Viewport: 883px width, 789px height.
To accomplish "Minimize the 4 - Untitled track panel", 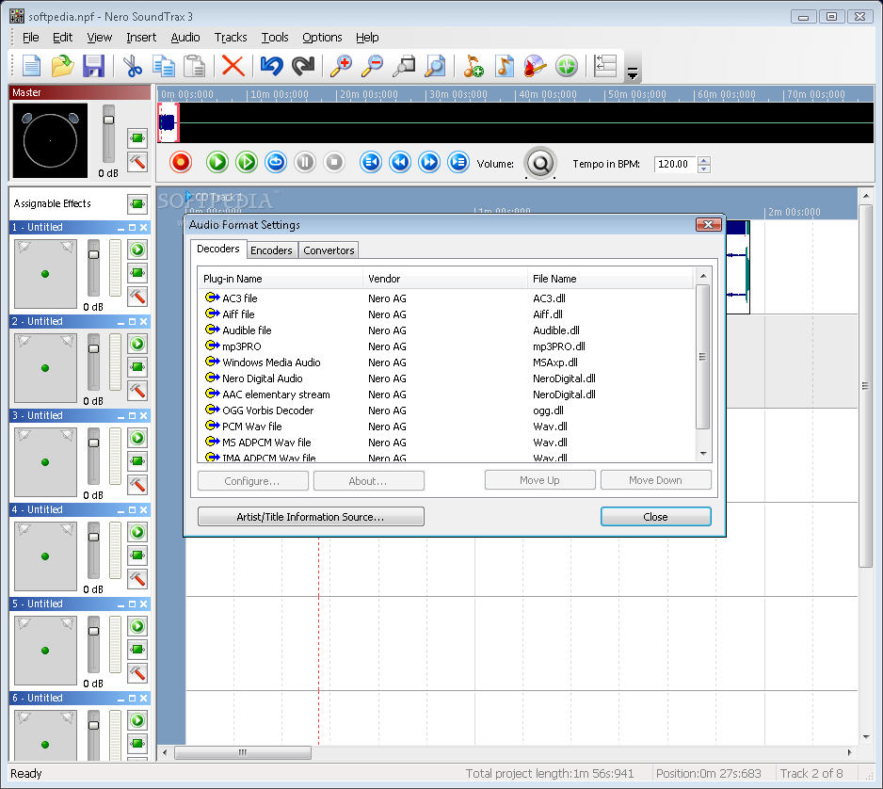I will (x=121, y=509).
